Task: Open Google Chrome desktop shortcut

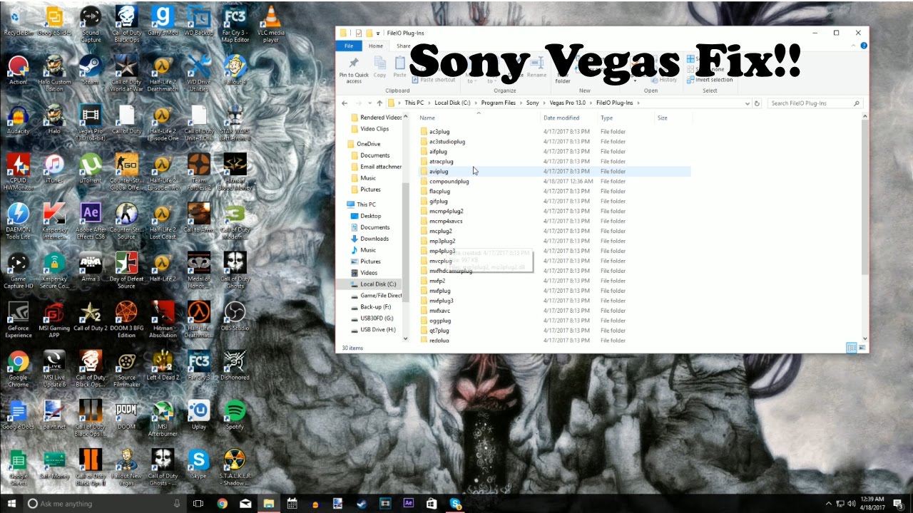Action: pyautogui.click(x=18, y=369)
